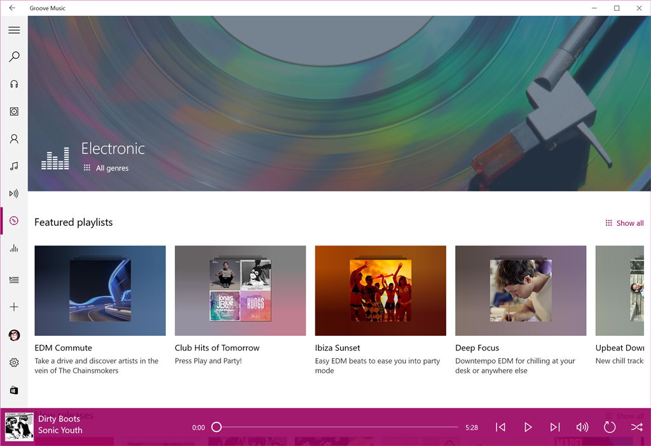Skip to previous track
Screen dimensions: 651x446
(501, 427)
